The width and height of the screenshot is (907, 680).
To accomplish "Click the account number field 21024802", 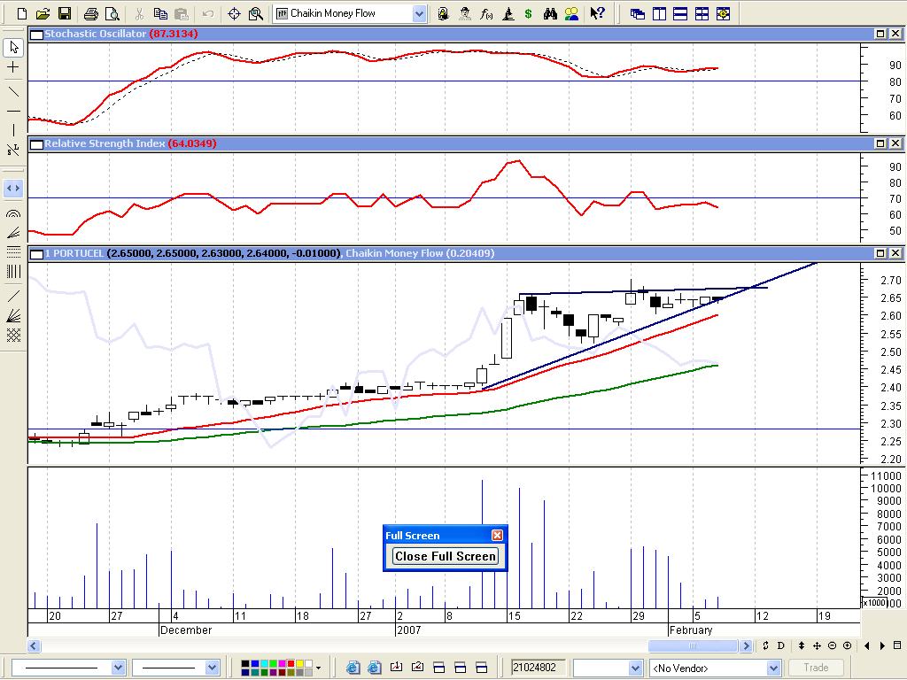I will pos(538,668).
